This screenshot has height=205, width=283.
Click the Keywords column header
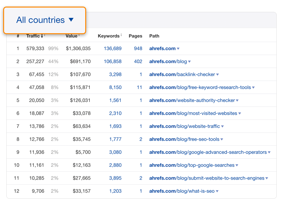(x=109, y=36)
